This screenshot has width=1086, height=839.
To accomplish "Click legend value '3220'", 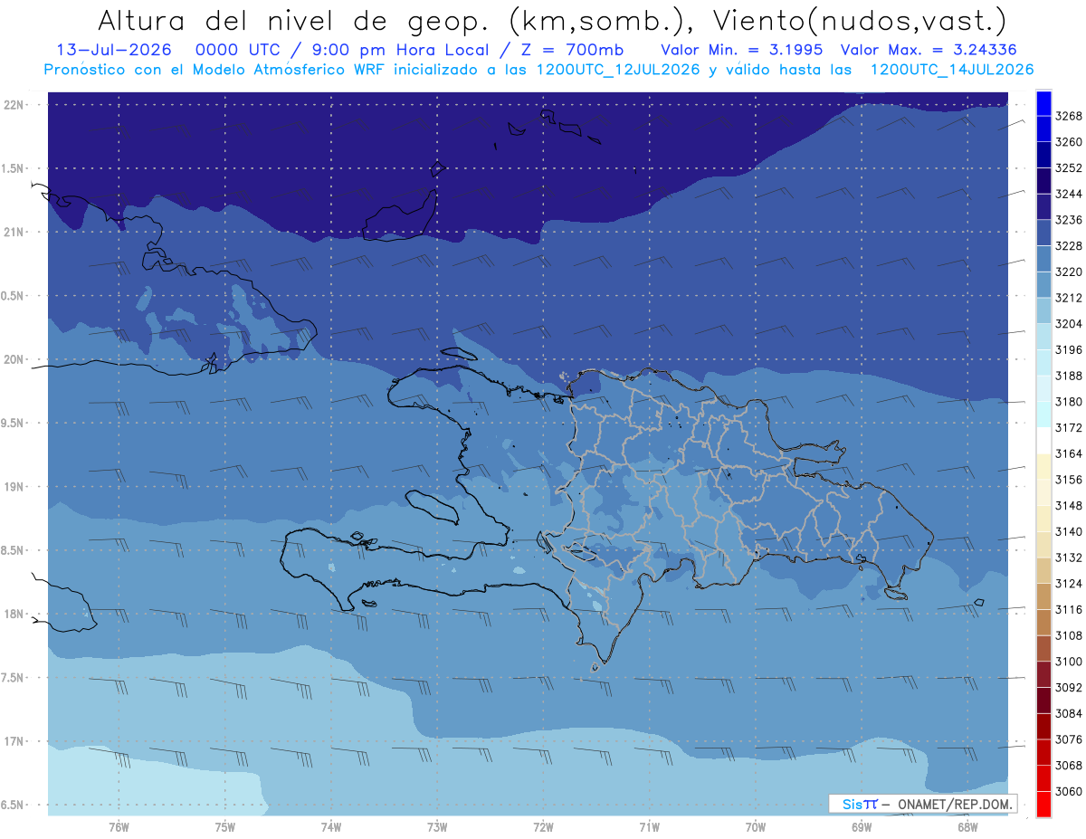I will point(1069,272).
